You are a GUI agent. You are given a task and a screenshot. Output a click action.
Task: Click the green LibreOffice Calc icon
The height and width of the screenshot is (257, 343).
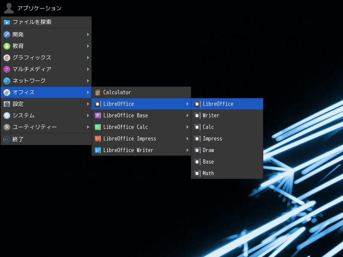98,127
